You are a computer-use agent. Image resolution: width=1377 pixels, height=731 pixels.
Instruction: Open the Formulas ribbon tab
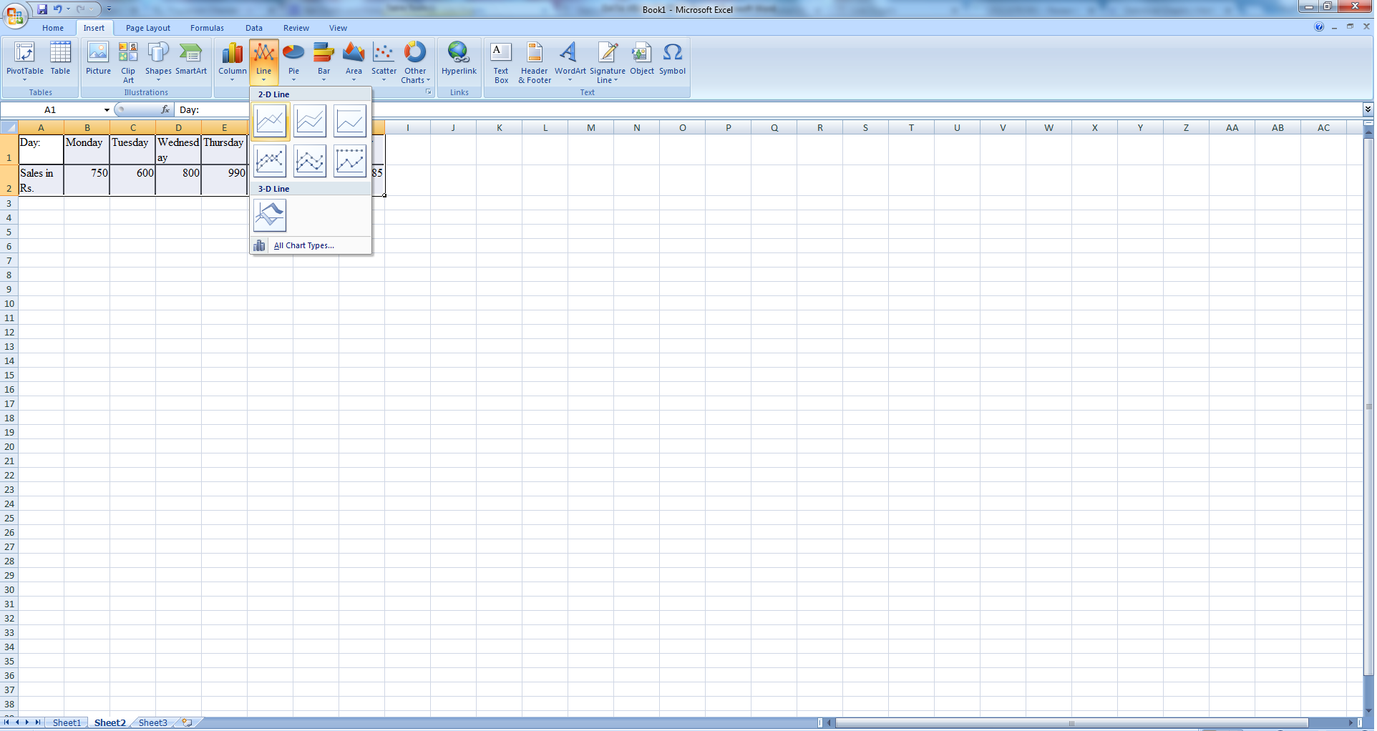coord(207,28)
